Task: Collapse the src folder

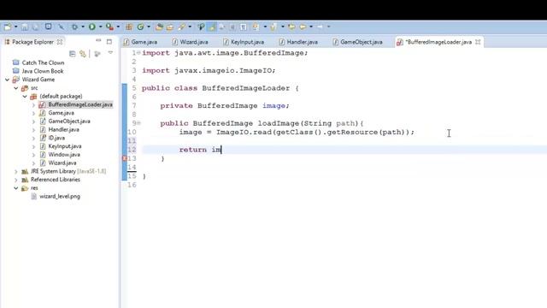Action: [x=15, y=88]
